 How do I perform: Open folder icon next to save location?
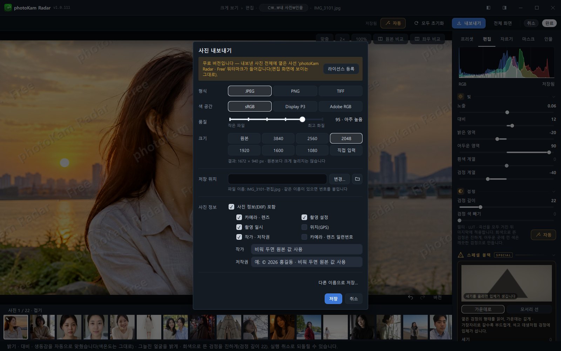click(357, 179)
